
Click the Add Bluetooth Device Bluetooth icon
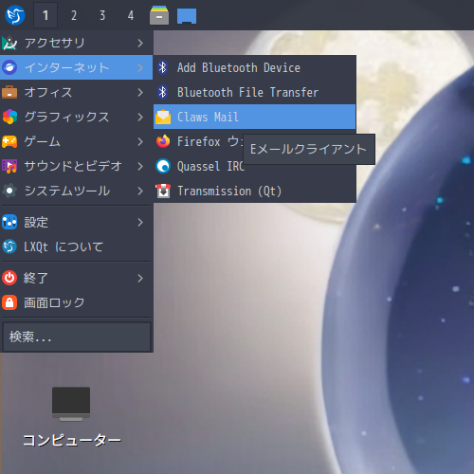pos(163,67)
